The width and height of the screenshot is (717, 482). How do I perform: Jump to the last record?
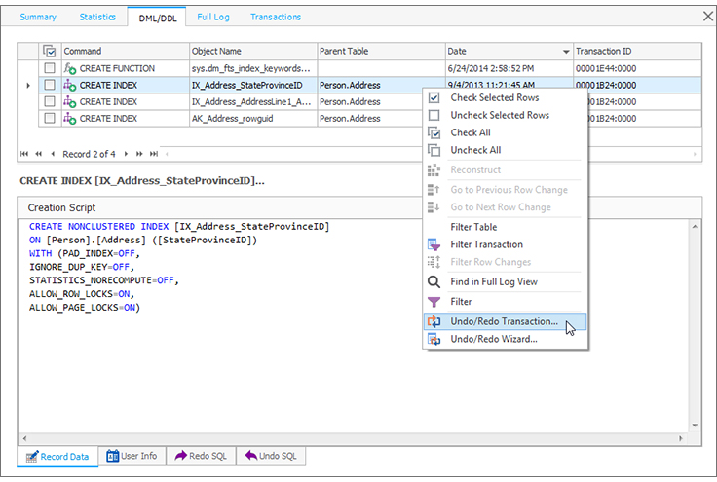click(x=154, y=154)
